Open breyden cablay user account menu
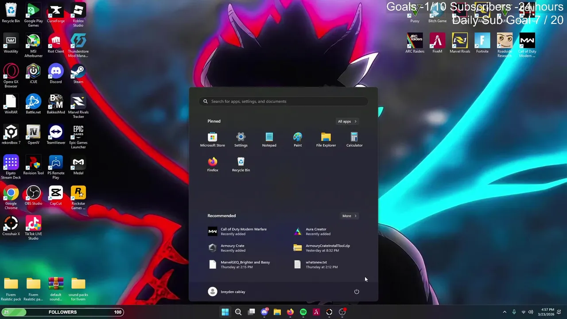This screenshot has width=567, height=319. pyautogui.click(x=227, y=292)
